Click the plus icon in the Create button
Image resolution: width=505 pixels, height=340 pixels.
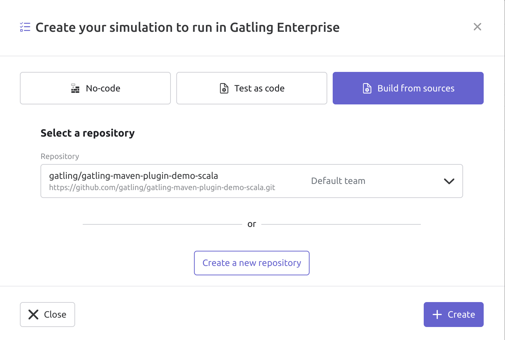[x=437, y=315]
